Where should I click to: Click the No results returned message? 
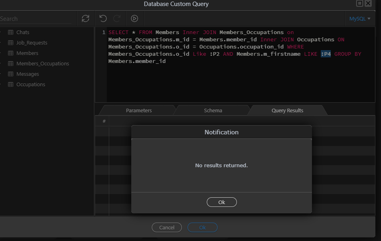click(x=222, y=165)
